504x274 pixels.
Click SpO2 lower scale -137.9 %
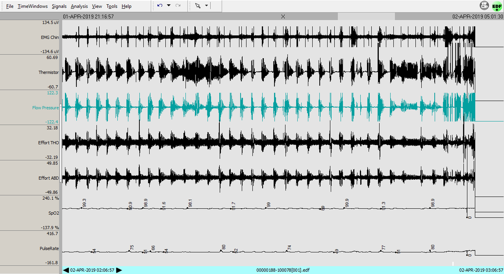[50, 228]
